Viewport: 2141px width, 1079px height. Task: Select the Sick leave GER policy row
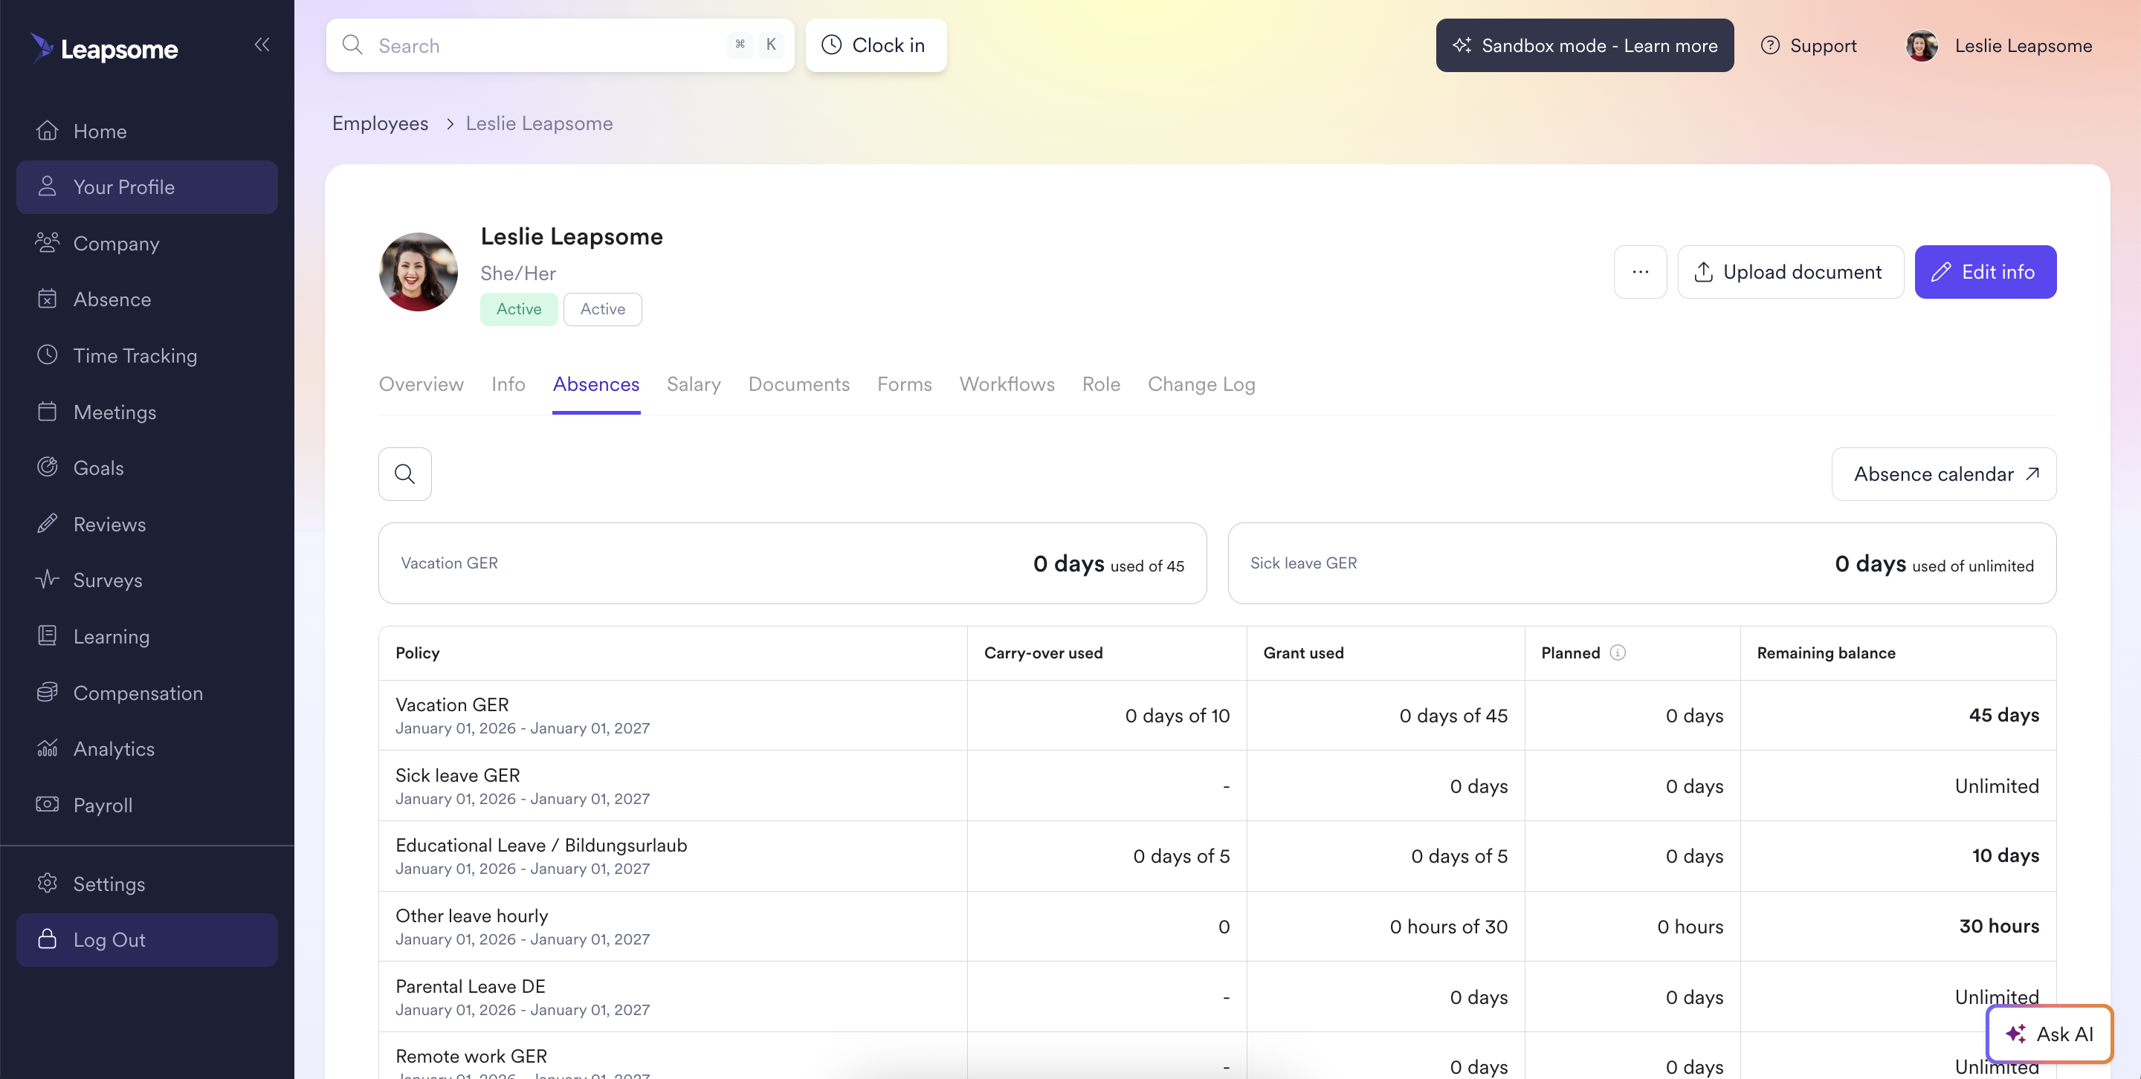pos(1218,785)
